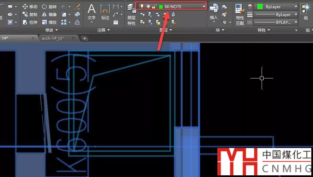
Task: Open a new drawing tab with plus
Action: coord(85,38)
